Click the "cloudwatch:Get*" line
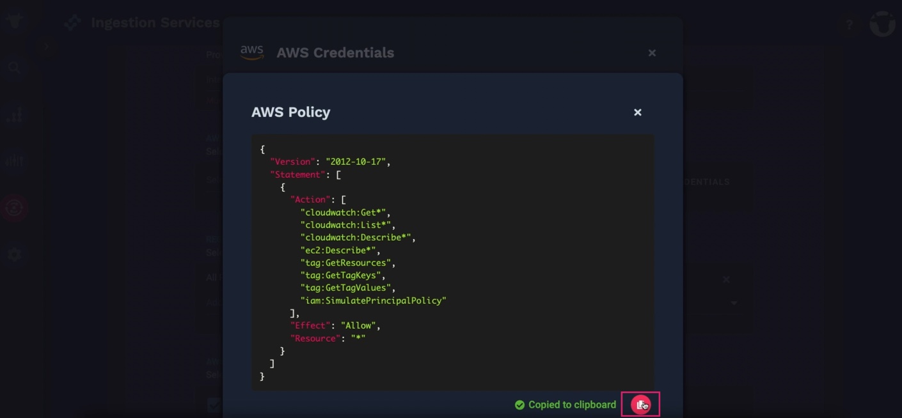The image size is (902, 418). [345, 212]
